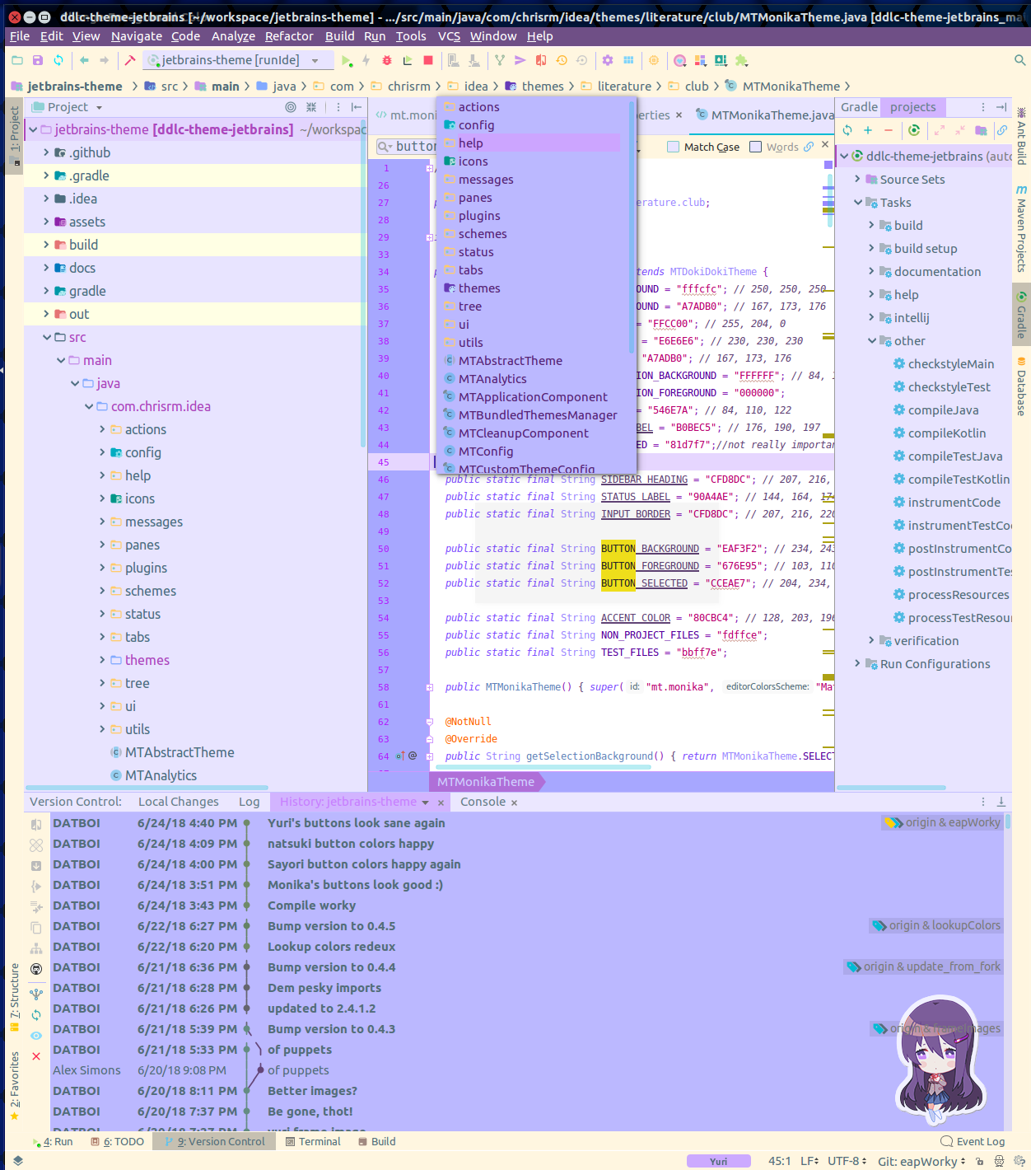Enable Words option in search bar
The height and width of the screenshot is (1170, 1031).
[755, 147]
